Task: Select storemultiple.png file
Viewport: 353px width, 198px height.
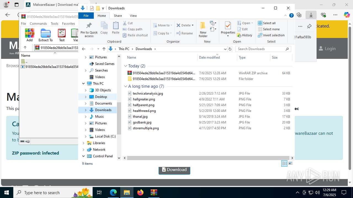Action: pos(146,128)
